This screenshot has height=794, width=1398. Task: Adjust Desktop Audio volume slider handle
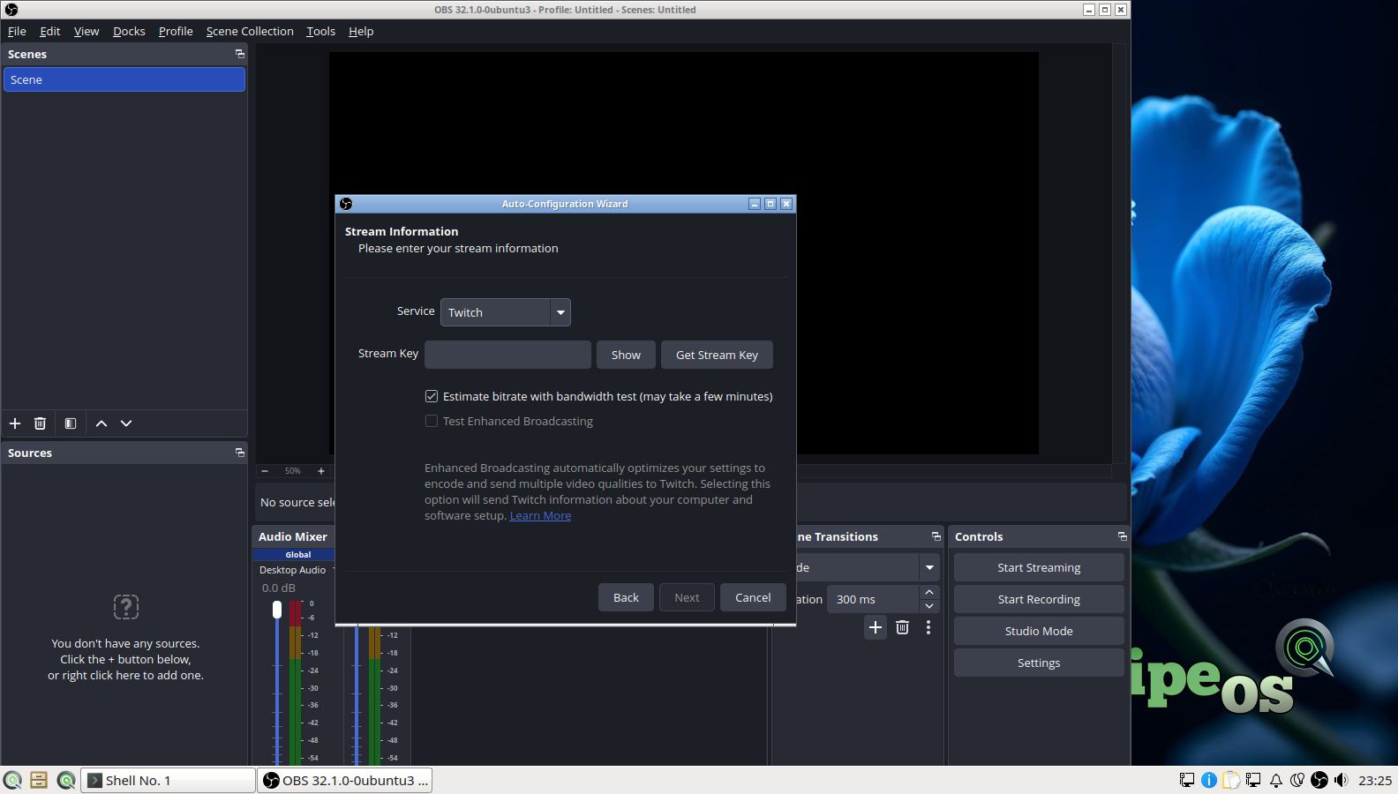(x=277, y=610)
